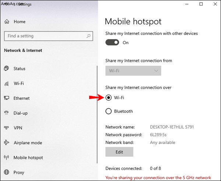
Task: Go to the Wi-Fi settings page
Action: [19, 84]
